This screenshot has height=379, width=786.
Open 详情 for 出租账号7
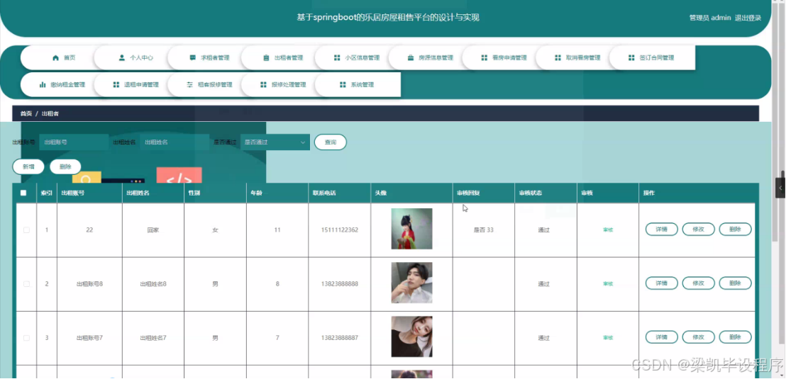[x=662, y=337]
